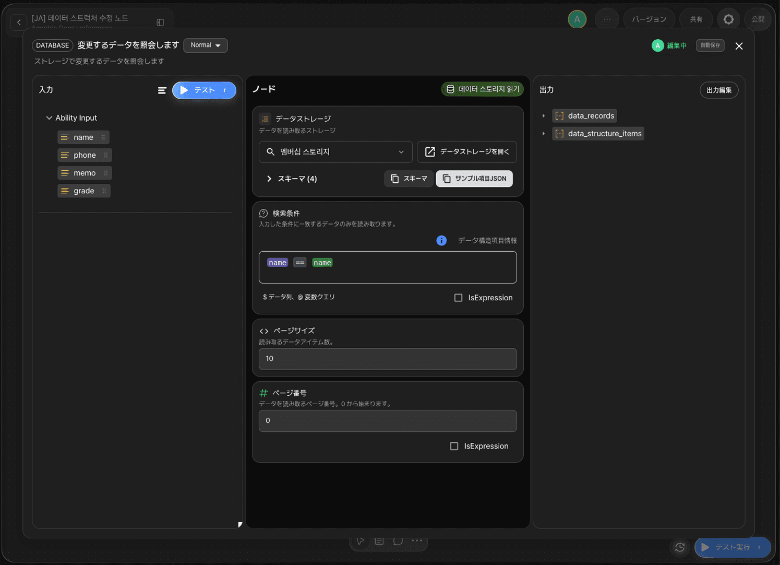
Task: Click the 公開 publish button
Action: [758, 19]
